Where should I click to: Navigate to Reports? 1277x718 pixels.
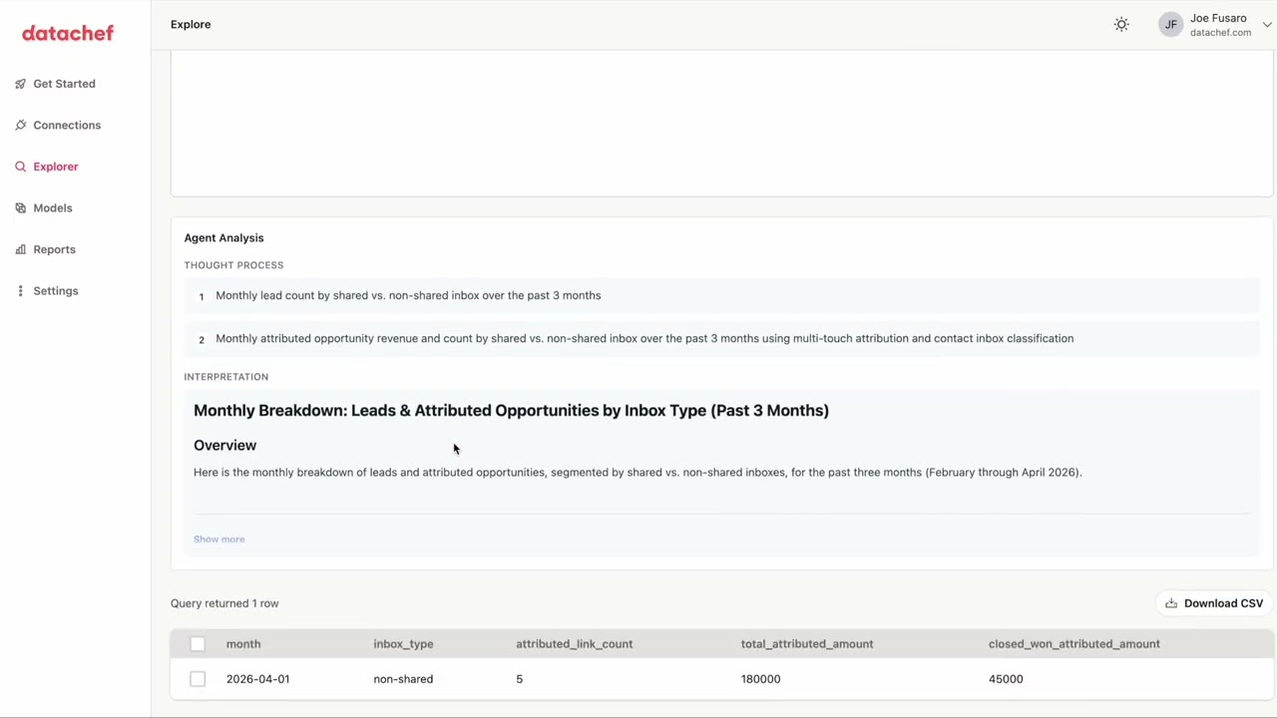[54, 249]
